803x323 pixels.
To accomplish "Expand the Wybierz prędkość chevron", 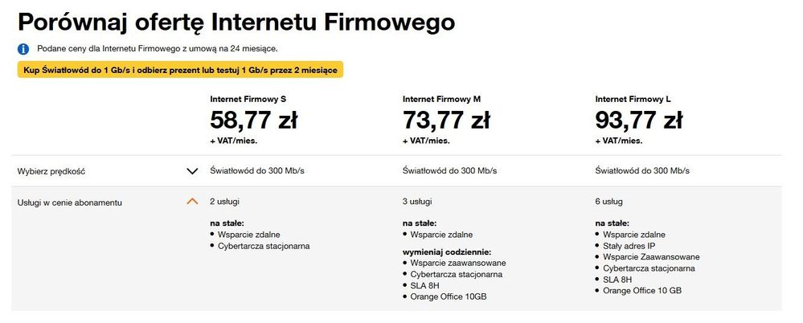I will click(x=192, y=171).
